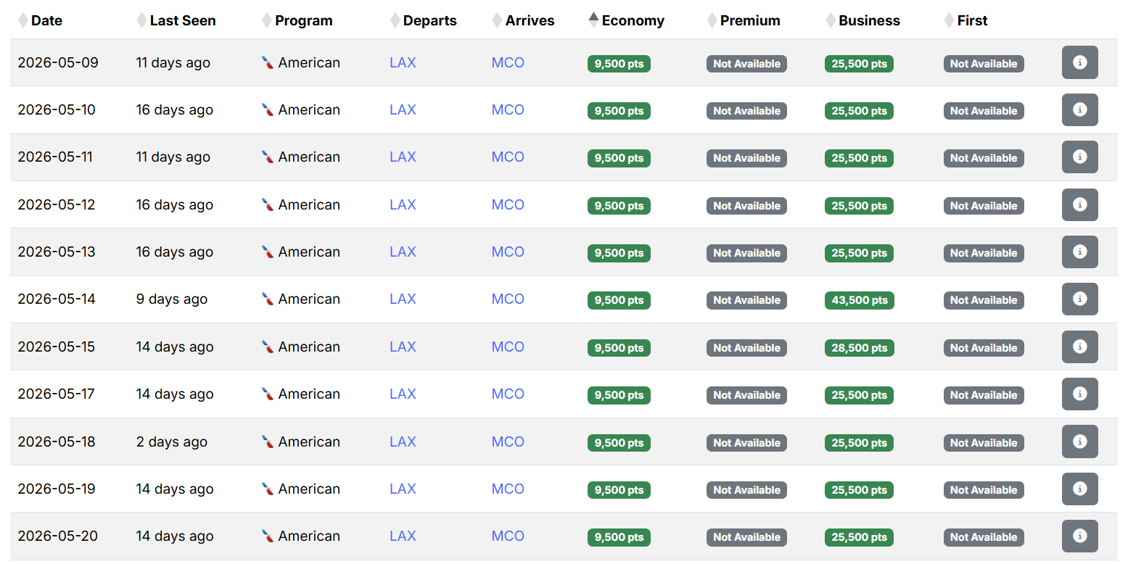Open info for the 2026-05-20 flight
This screenshot has height=564, width=1128.
1079,536
